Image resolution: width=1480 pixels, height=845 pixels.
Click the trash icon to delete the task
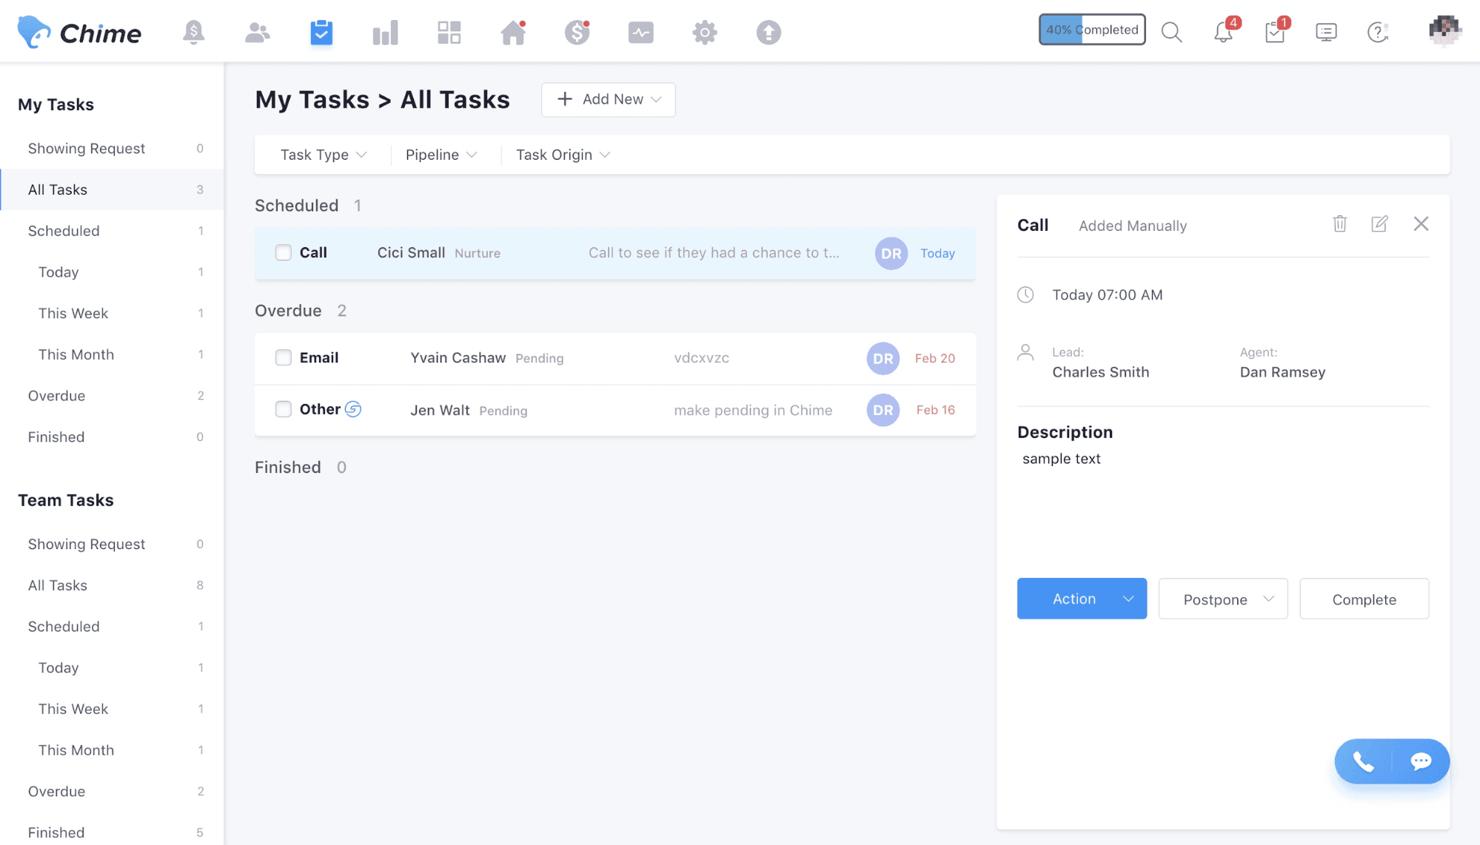point(1339,224)
